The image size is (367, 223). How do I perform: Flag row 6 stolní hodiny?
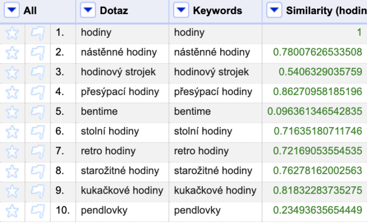pos(38,131)
